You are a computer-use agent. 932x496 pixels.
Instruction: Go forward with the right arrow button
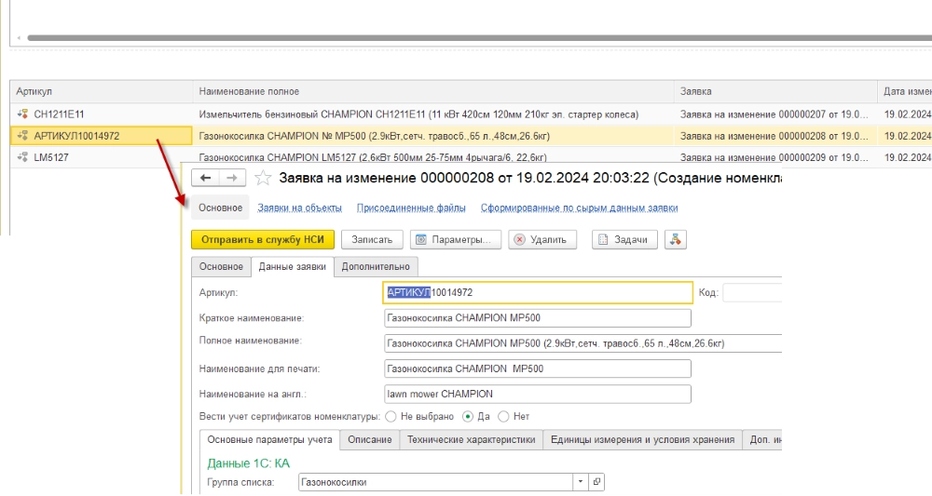click(232, 178)
